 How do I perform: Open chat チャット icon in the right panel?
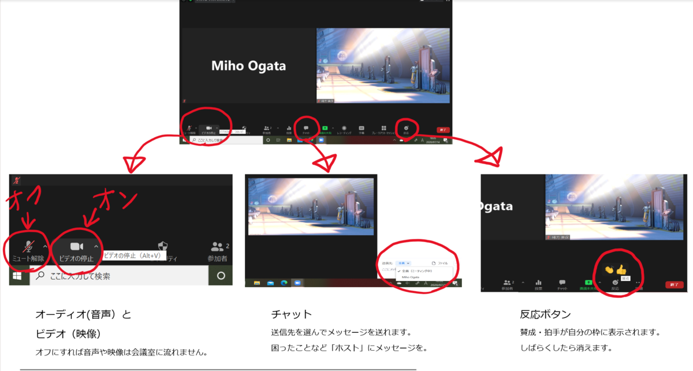pos(562,281)
